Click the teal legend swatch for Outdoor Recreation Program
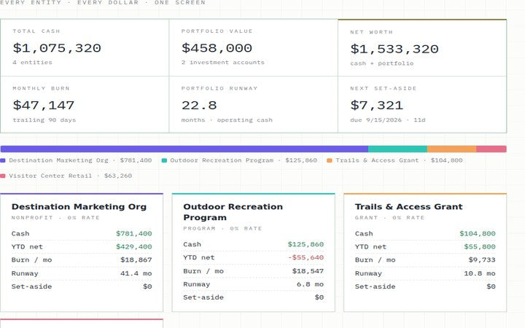The height and width of the screenshot is (328, 525). 164,160
